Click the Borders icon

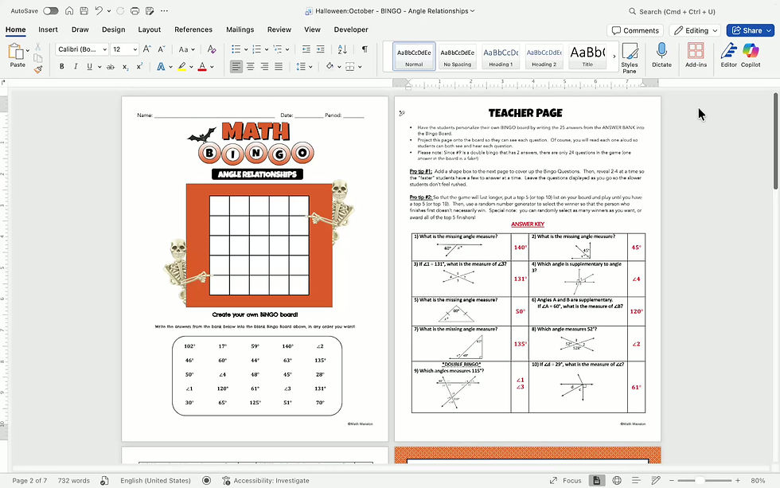coord(350,66)
